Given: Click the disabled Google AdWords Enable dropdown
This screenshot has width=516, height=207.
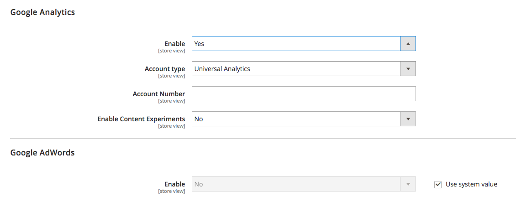Looking at the screenshot, I should [x=304, y=184].
